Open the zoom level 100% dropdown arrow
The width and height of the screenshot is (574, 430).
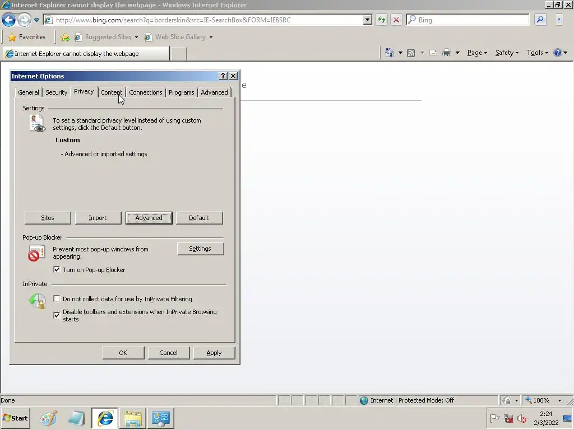[559, 400]
